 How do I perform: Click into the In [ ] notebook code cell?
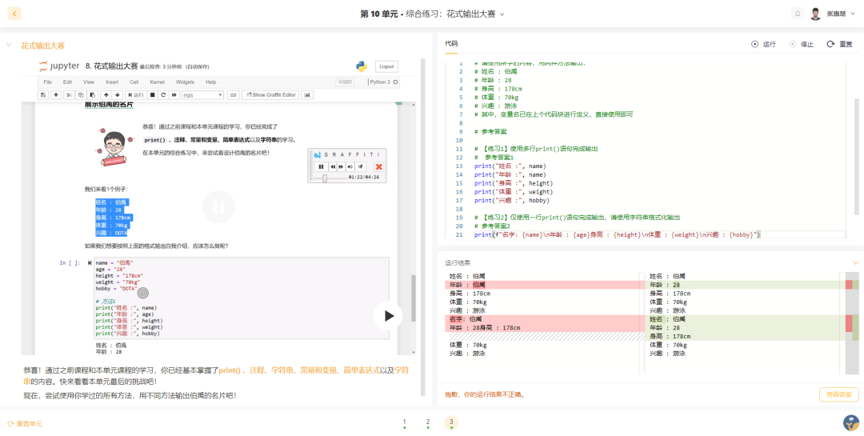click(x=241, y=298)
